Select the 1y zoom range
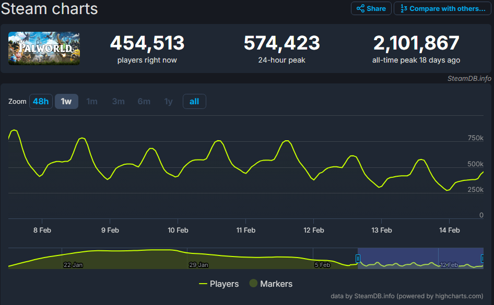This screenshot has width=494, height=305. pyautogui.click(x=169, y=102)
